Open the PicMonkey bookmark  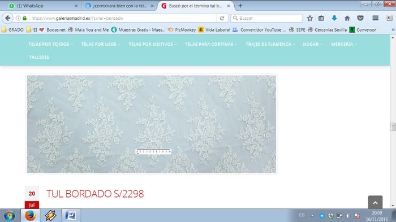coord(182,30)
